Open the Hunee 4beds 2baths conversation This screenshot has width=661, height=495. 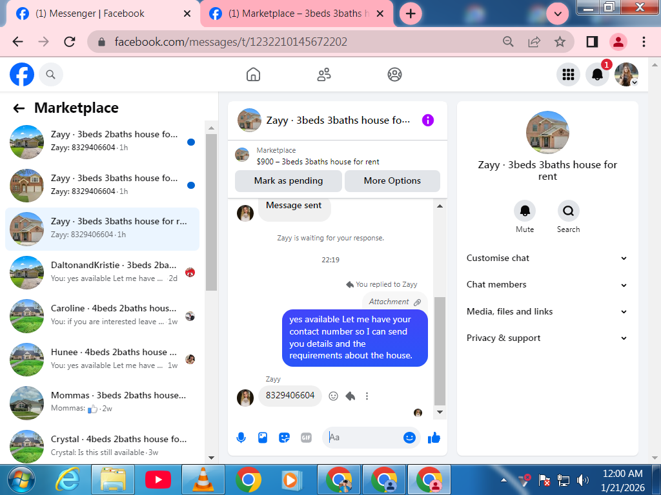[102, 360]
